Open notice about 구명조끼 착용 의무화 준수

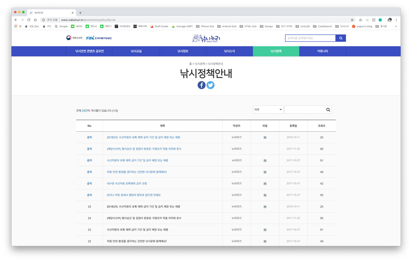pos(144,149)
